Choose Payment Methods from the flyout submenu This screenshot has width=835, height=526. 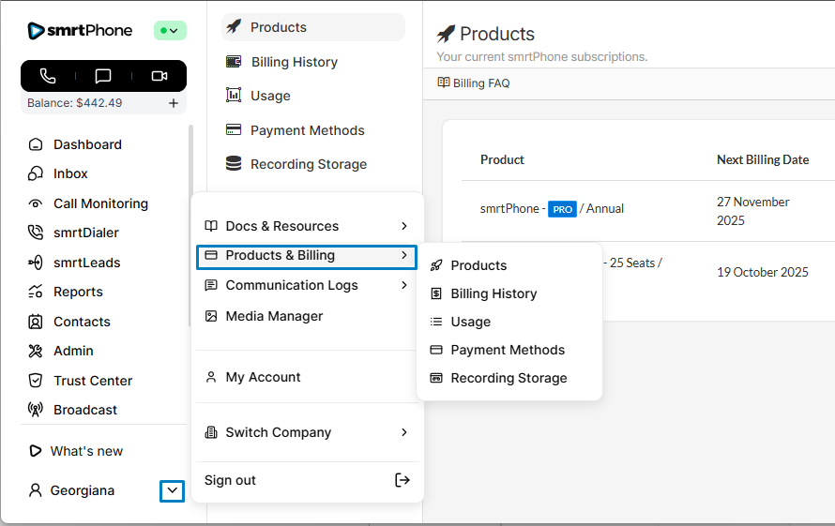[507, 350]
